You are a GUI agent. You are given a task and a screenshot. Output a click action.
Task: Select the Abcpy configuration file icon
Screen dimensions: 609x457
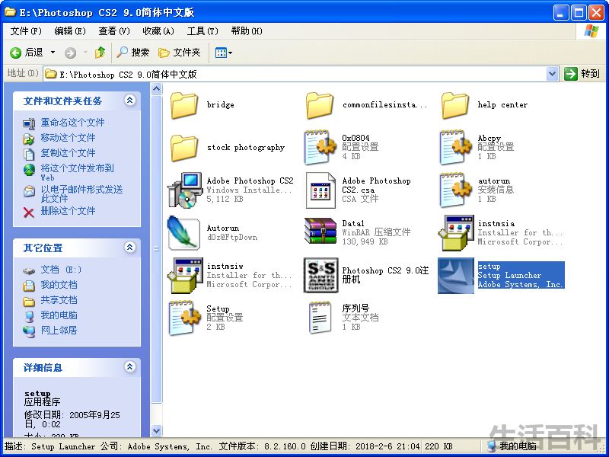(455, 147)
